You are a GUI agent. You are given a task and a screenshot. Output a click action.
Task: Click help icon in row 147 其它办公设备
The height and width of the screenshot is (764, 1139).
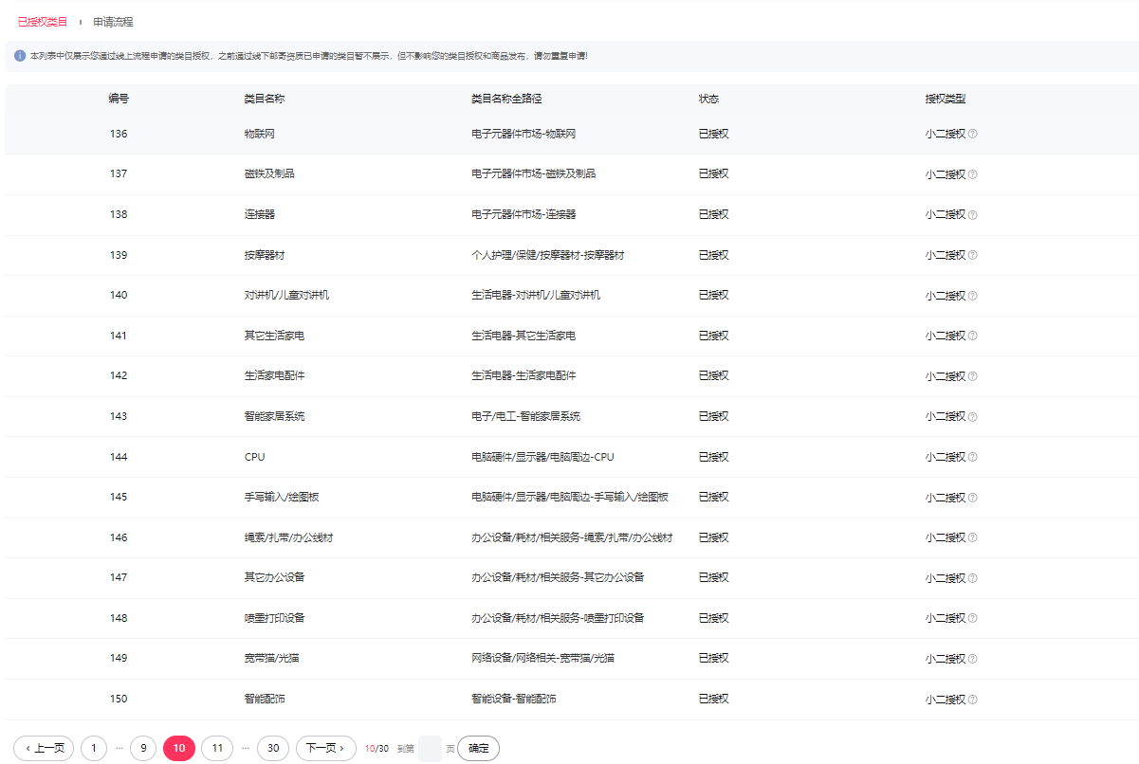(972, 578)
